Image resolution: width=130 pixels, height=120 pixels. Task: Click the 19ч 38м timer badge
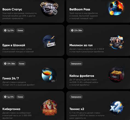(x=10, y=64)
